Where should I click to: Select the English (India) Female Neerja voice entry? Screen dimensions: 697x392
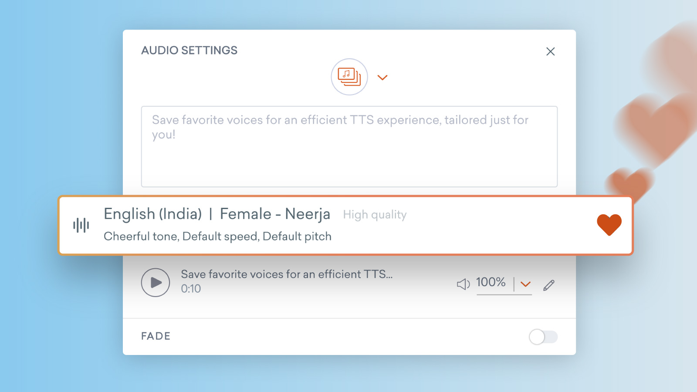tap(217, 214)
